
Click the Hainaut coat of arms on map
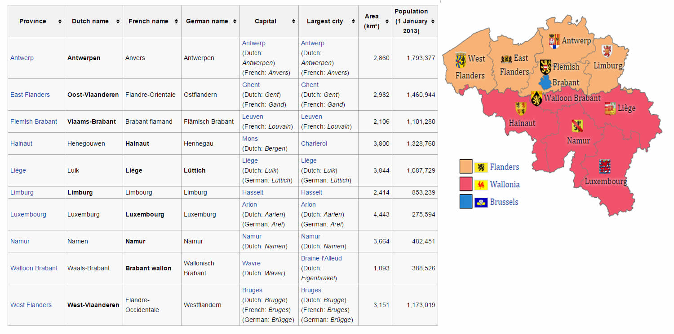point(520,108)
